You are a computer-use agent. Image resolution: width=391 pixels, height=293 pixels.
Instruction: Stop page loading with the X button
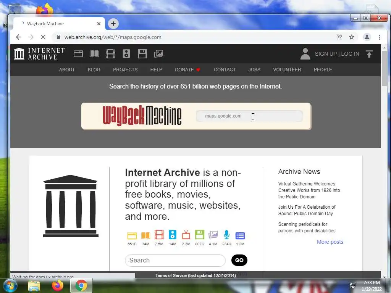pyautogui.click(x=43, y=37)
